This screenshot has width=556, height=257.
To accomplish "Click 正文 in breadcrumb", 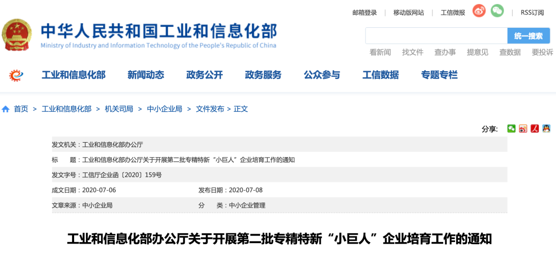I will [x=241, y=109].
